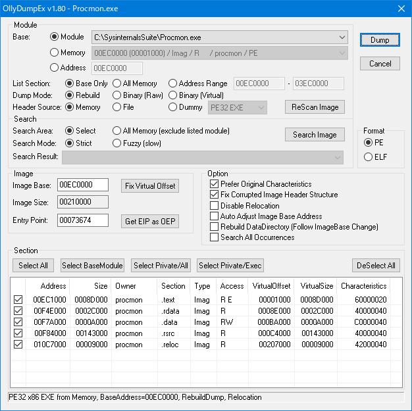Set Search Mode to Fuzzy (slow)
The width and height of the screenshot is (412, 411).
tap(116, 143)
